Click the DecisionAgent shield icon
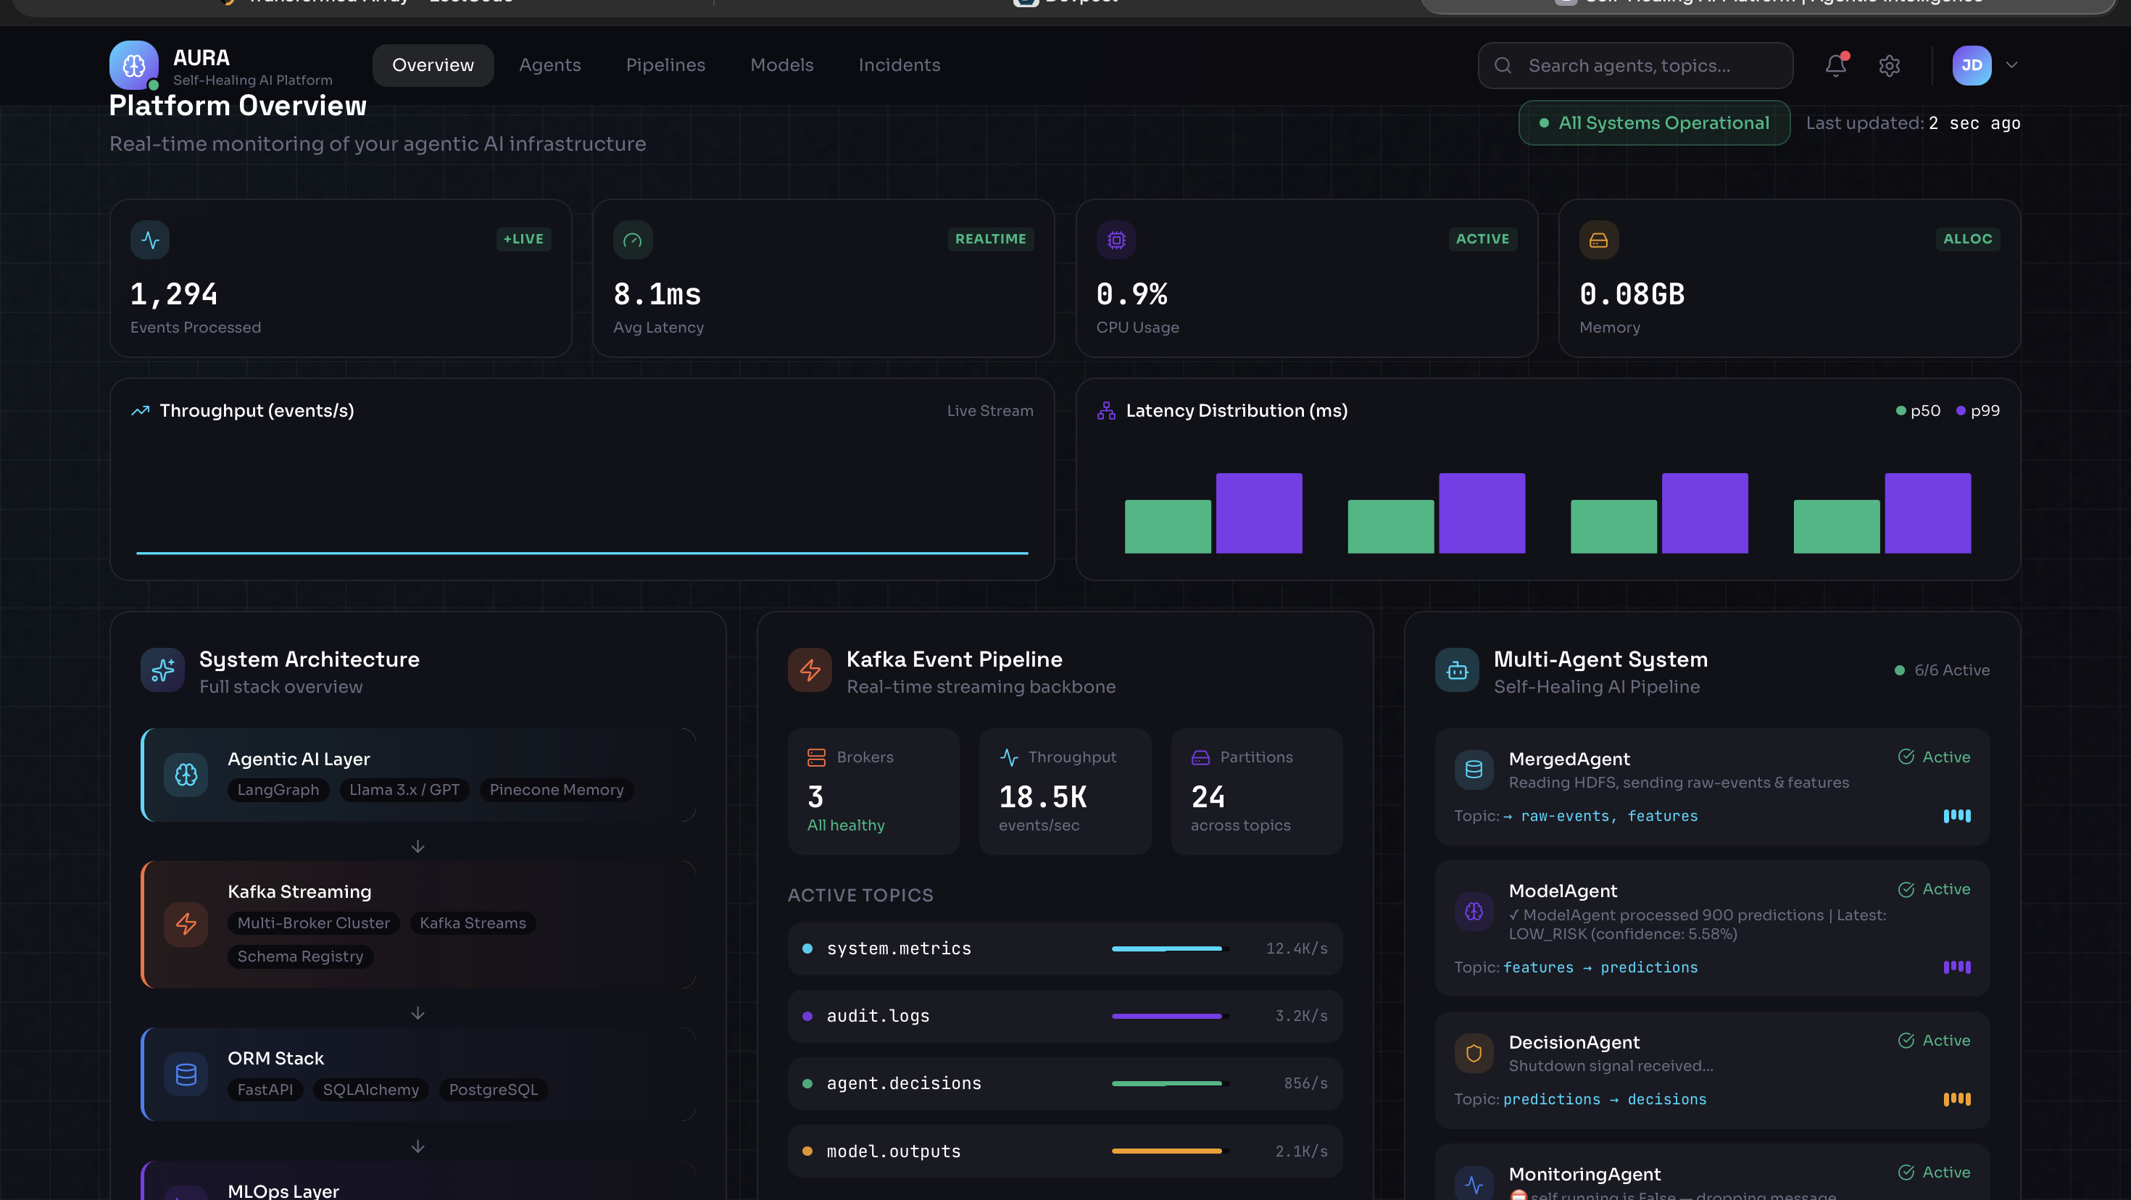2131x1200 pixels. pos(1474,1053)
